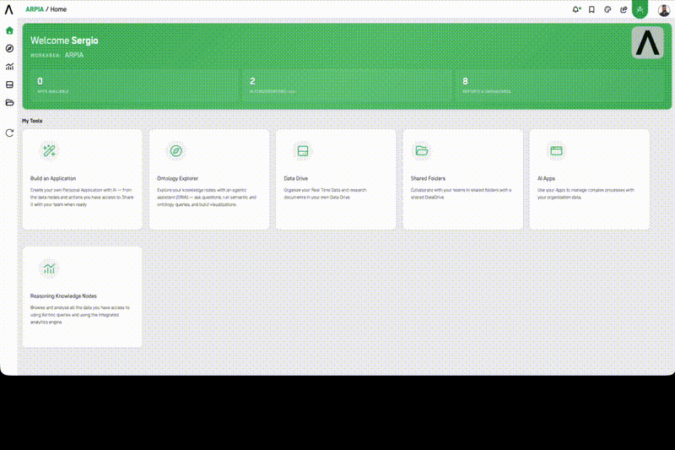The width and height of the screenshot is (675, 450).
Task: Open the compass explorer icon in the left sidebar
Action: click(9, 49)
